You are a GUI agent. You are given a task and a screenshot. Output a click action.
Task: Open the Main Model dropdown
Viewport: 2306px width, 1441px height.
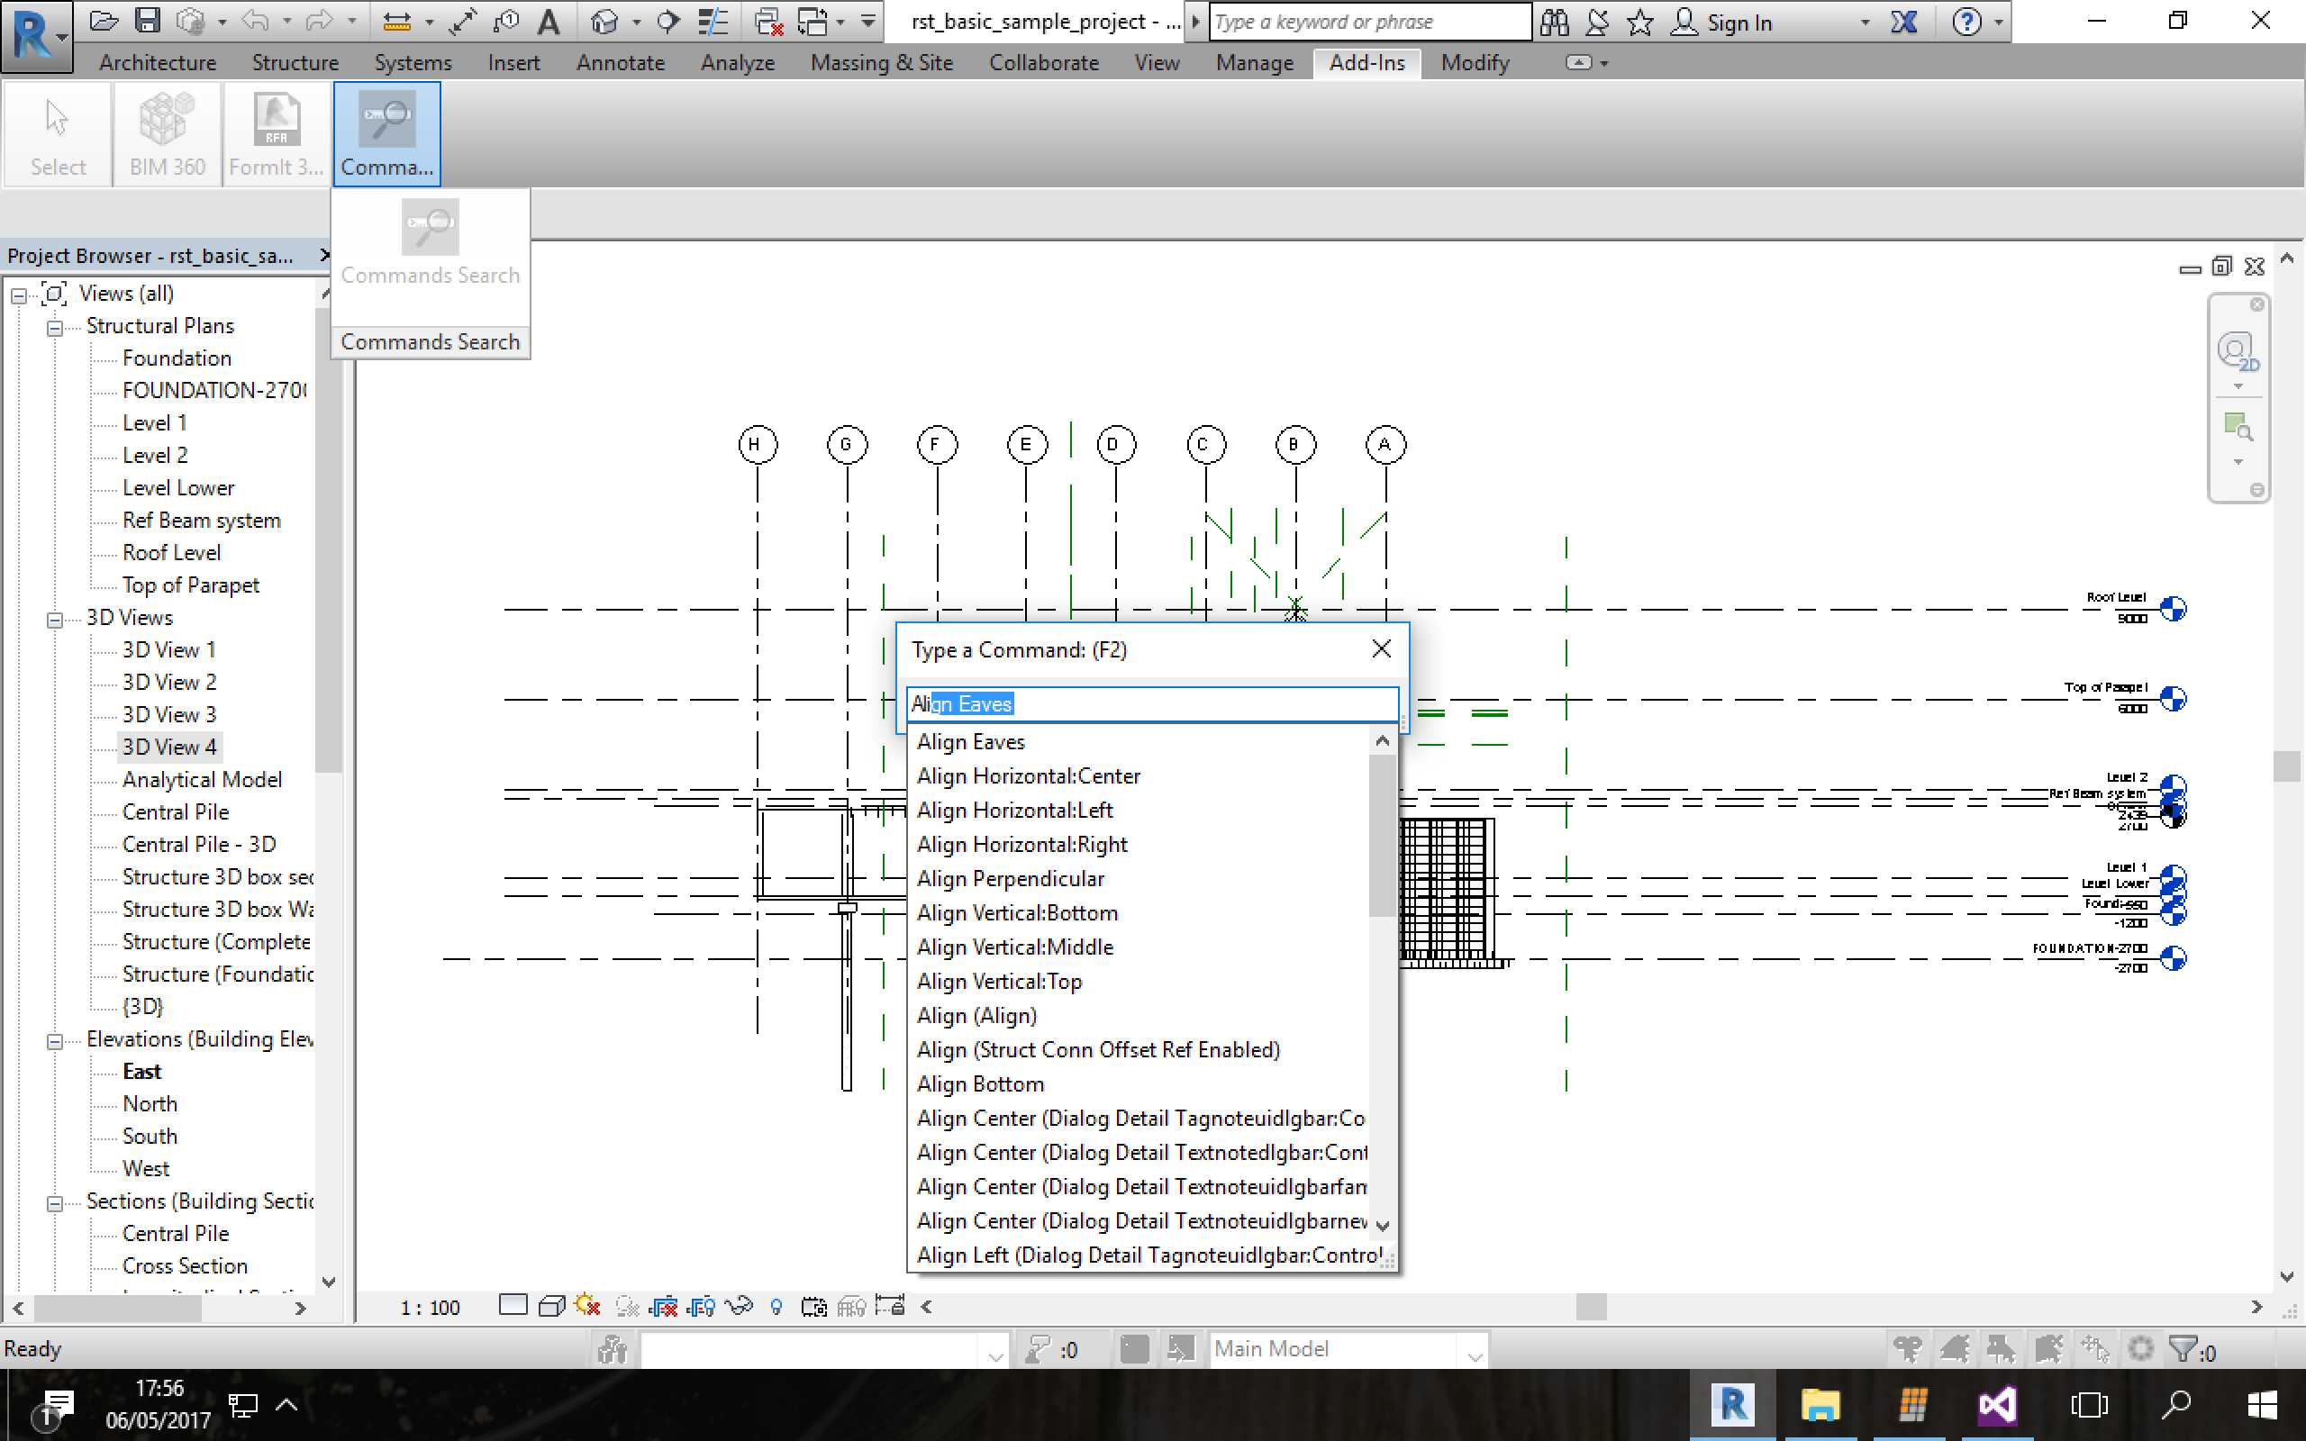pyautogui.click(x=1475, y=1348)
